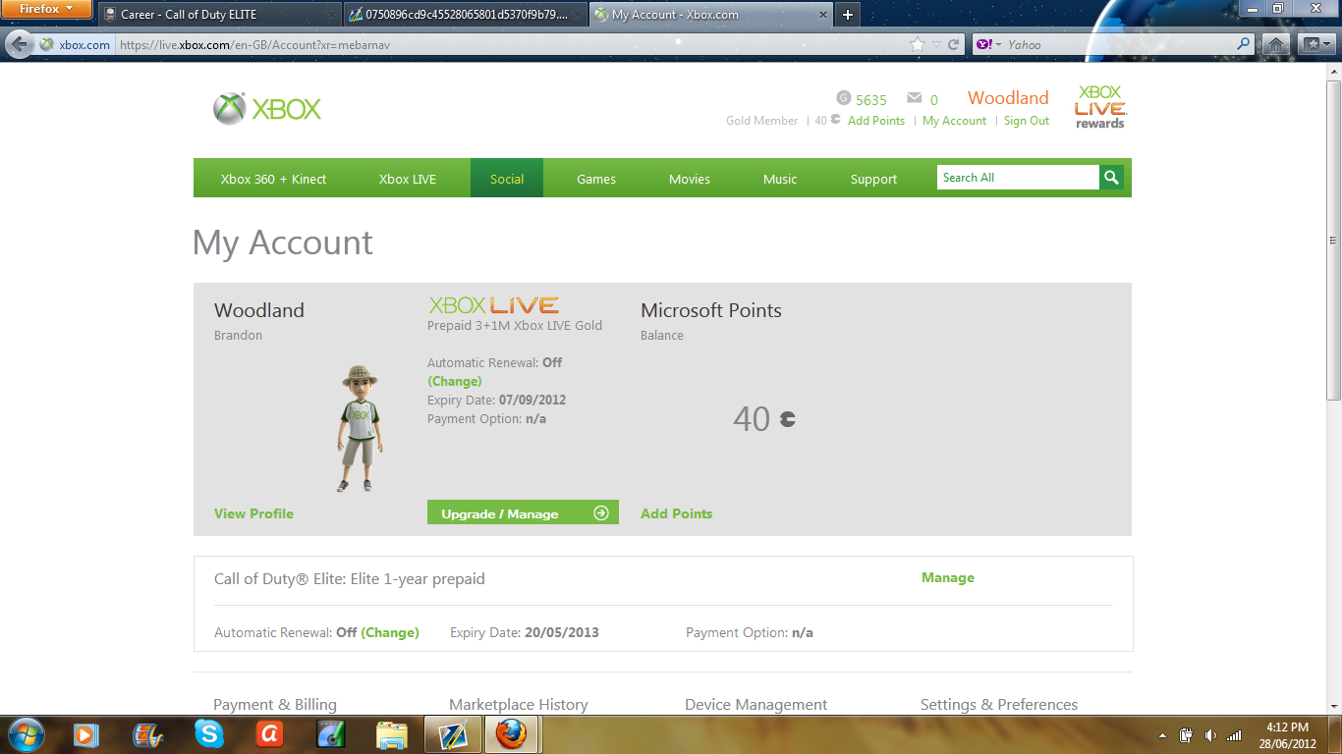Click Manage for Call of Duty Elite
The height and width of the screenshot is (754, 1342).
(948, 578)
